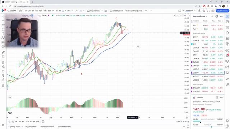Maximize the bottom panel icon

click(x=188, y=126)
